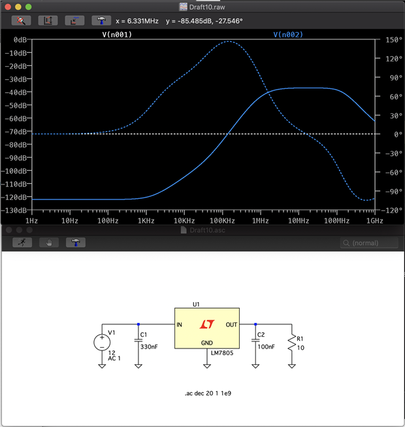
Task: Click the red close button of Draft10.raw
Action: coord(8,7)
